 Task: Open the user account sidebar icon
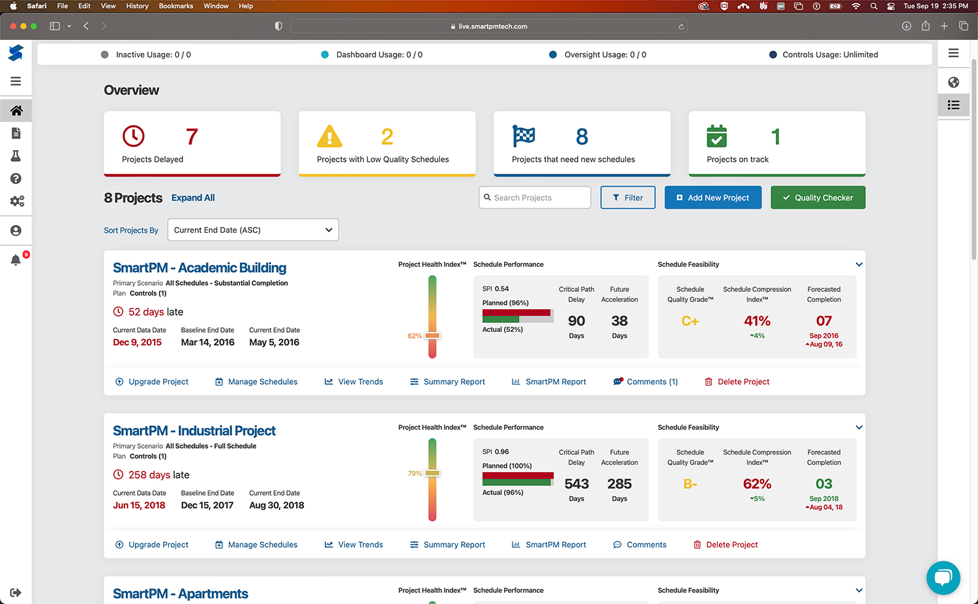pos(16,231)
